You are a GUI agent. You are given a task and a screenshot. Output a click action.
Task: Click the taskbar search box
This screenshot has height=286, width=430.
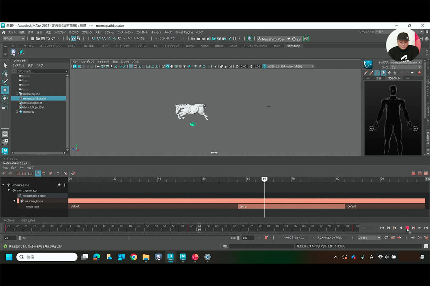click(47, 257)
